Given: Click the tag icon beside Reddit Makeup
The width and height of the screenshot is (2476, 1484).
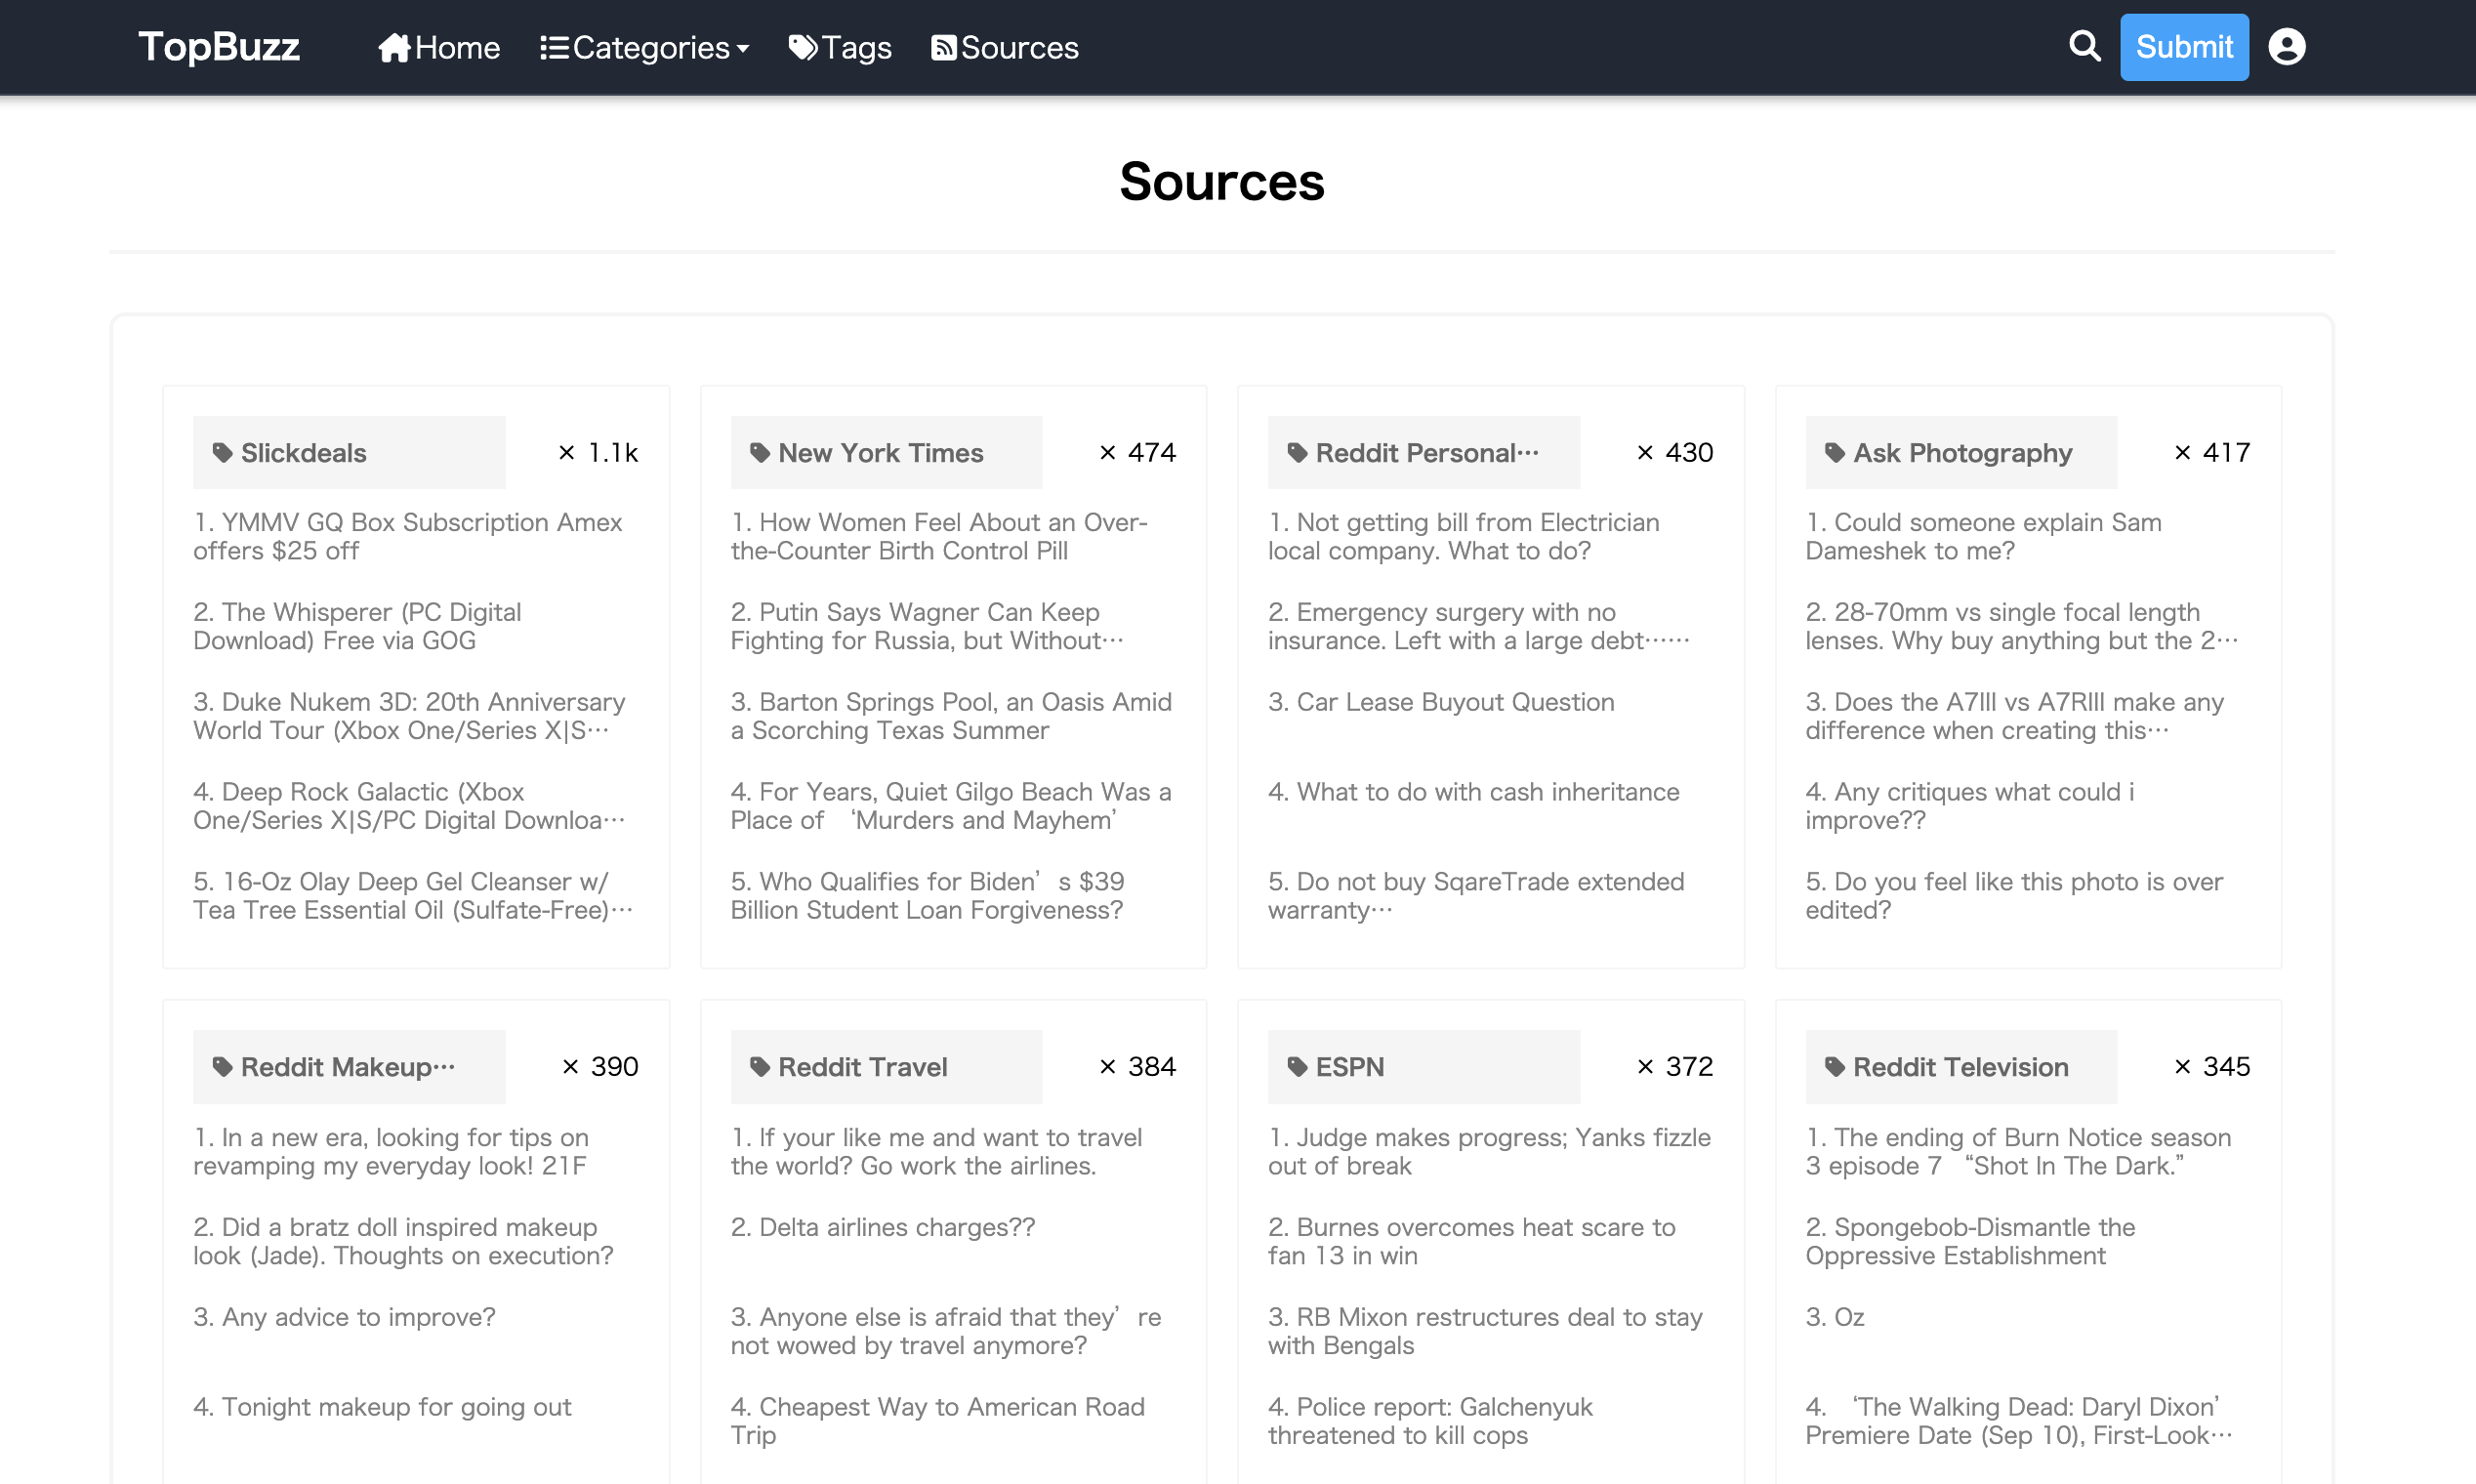Looking at the screenshot, I should (222, 1067).
